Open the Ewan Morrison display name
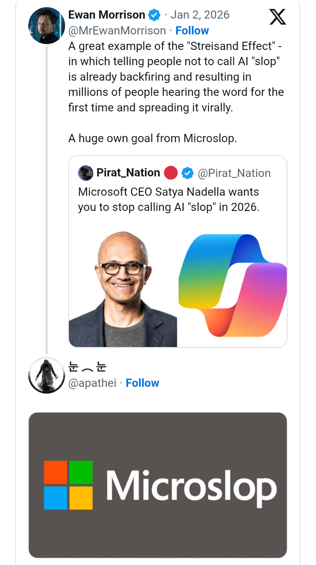The height and width of the screenshot is (565, 316). coord(107,15)
